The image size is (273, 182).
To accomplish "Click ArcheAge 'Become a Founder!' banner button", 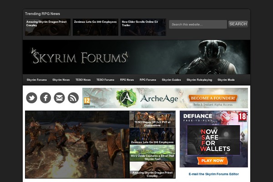I will [213, 98].
